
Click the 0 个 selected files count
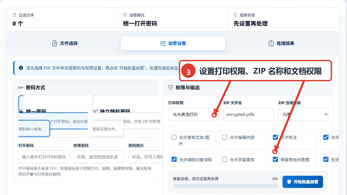point(18,24)
